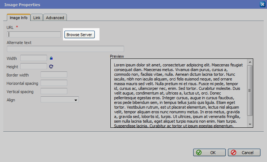This screenshot has width=267, height=162.
Task: Click the Lorem ipsum preview text
Action: pyautogui.click(x=178, y=95)
